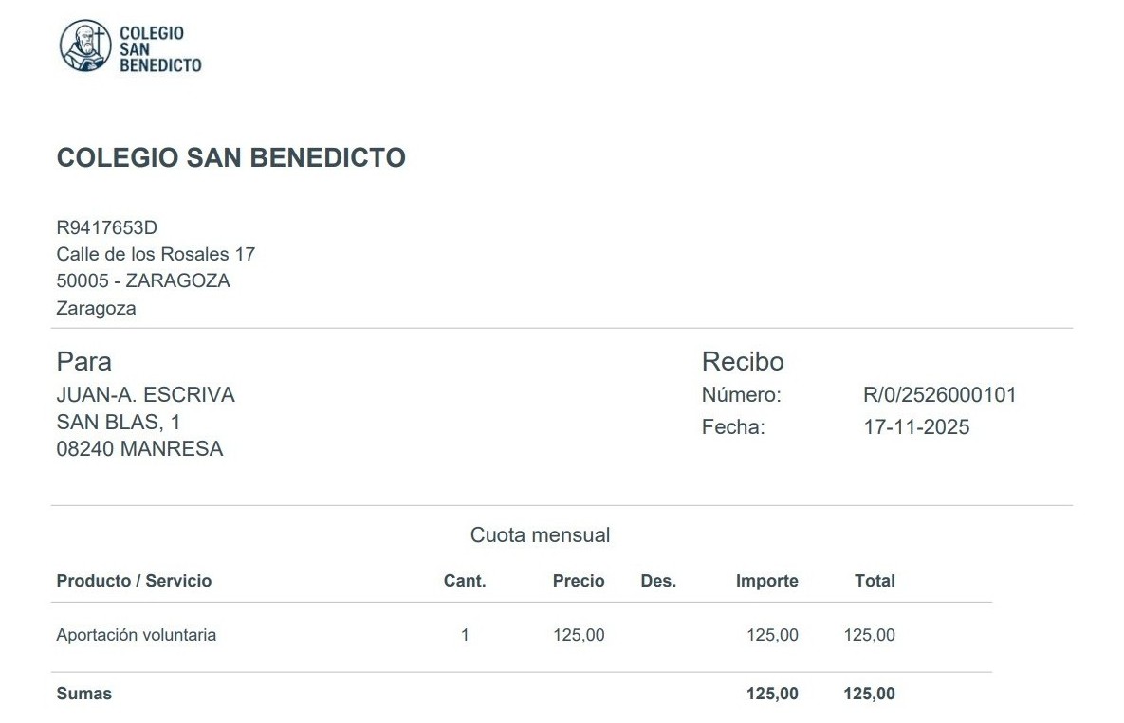The height and width of the screenshot is (723, 1124).
Task: Click the Des. column header
Action: pos(658,581)
